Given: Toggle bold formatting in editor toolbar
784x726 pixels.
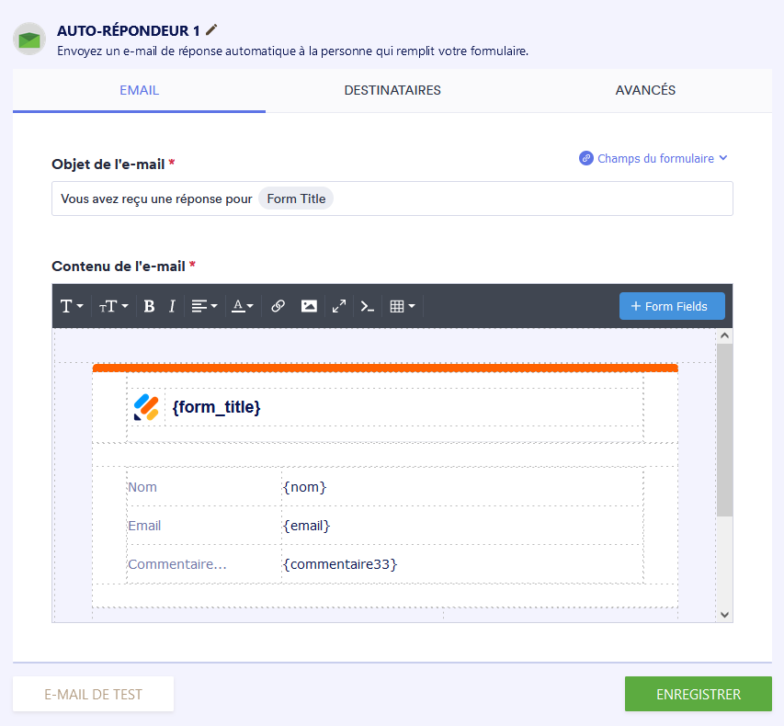Looking at the screenshot, I should click(x=149, y=306).
